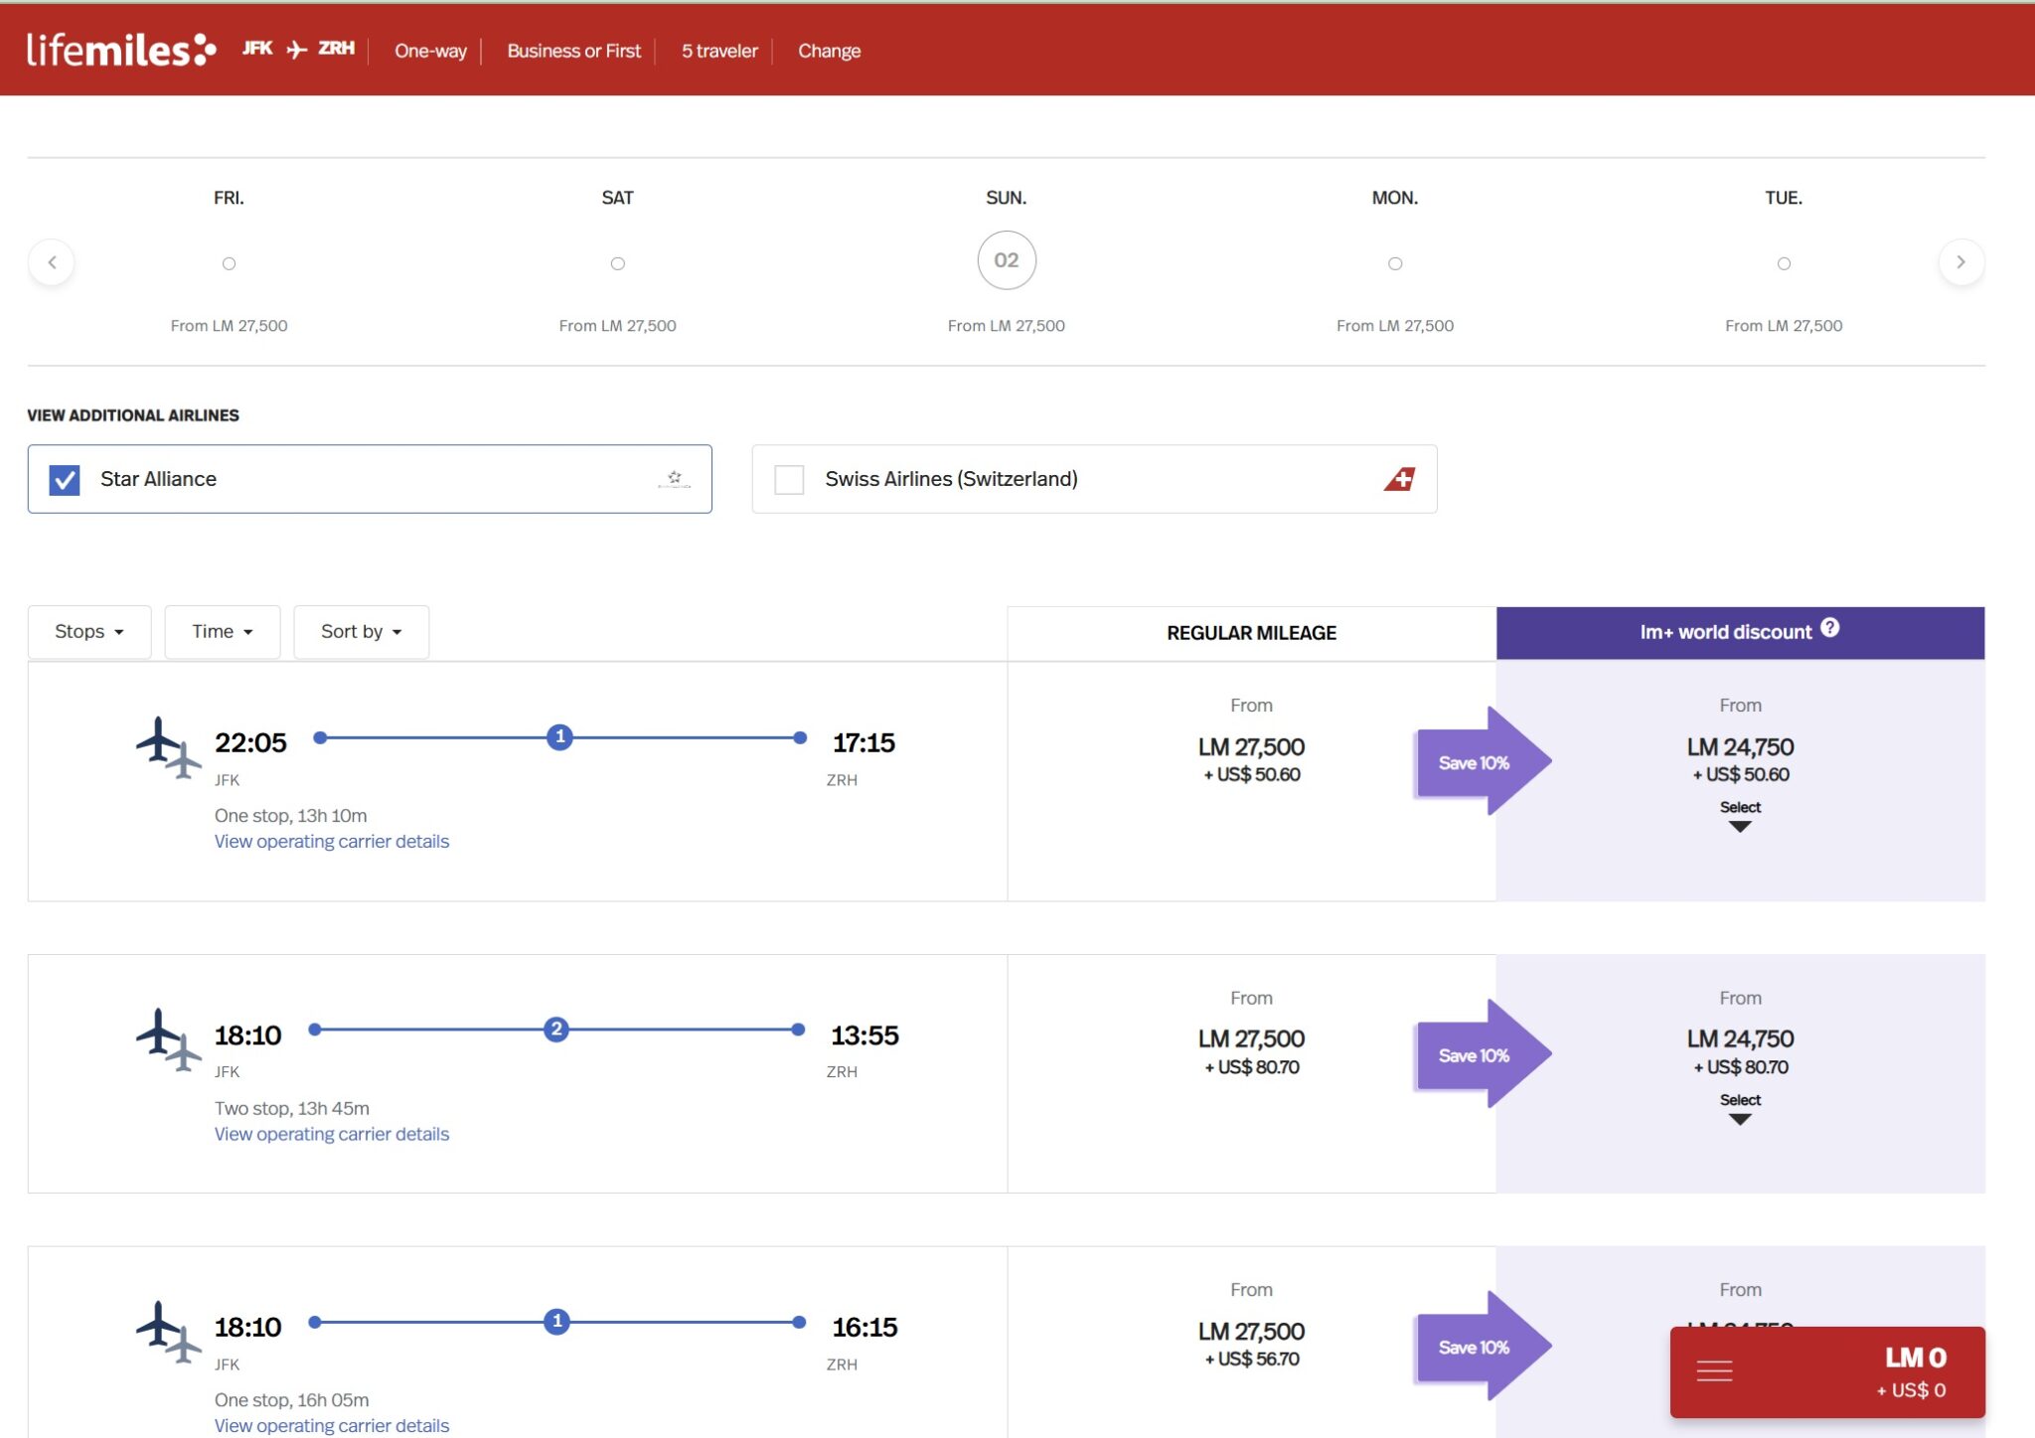Click the previous dates arrow
The height and width of the screenshot is (1438, 2035).
(52, 262)
